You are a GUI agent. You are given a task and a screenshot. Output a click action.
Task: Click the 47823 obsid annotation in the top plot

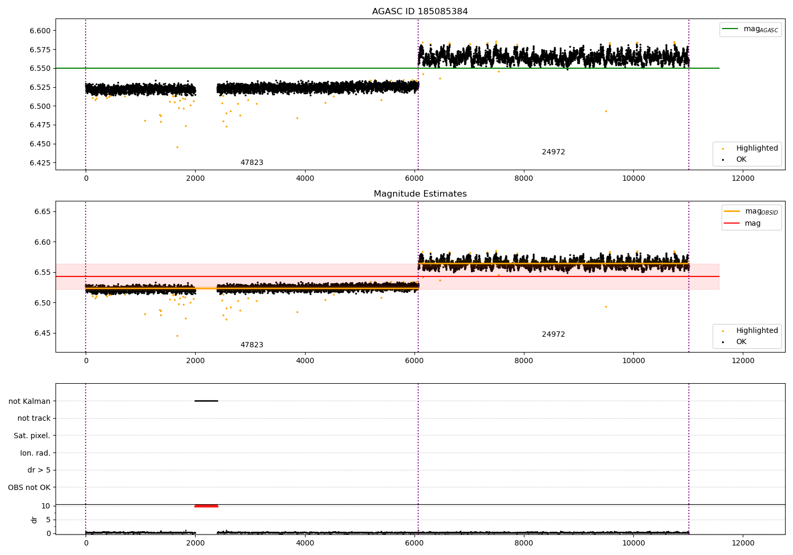click(252, 163)
